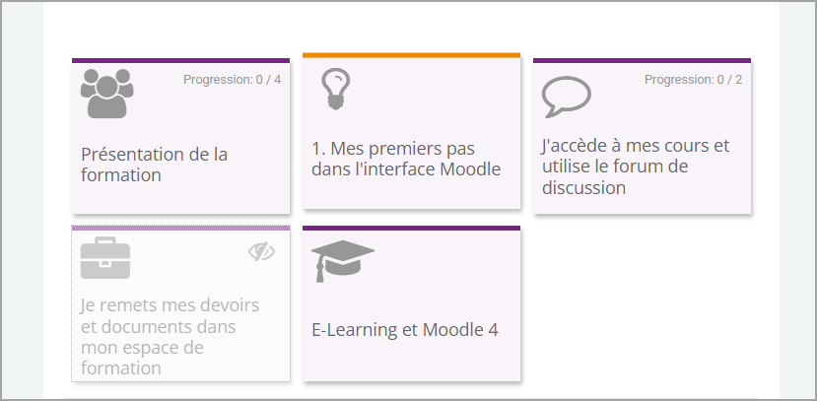Toggle the crossed-out eye hidden indicator
Viewport: 817px width, 401px height.
point(261,251)
